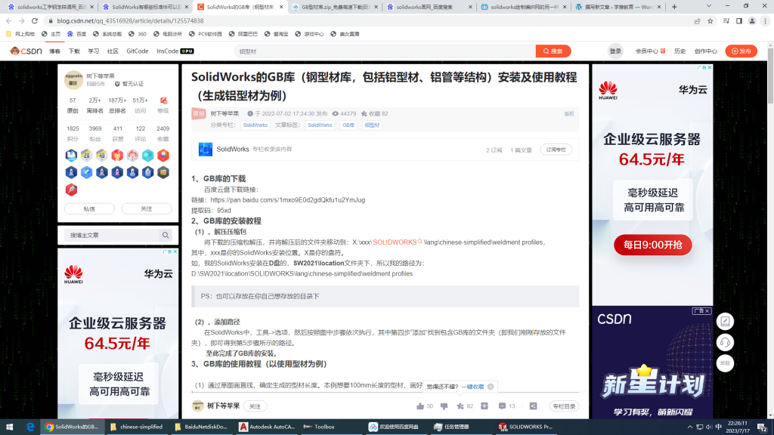The width and height of the screenshot is (774, 435).
Task: Click the headset customer service icon
Action: [x=725, y=342]
